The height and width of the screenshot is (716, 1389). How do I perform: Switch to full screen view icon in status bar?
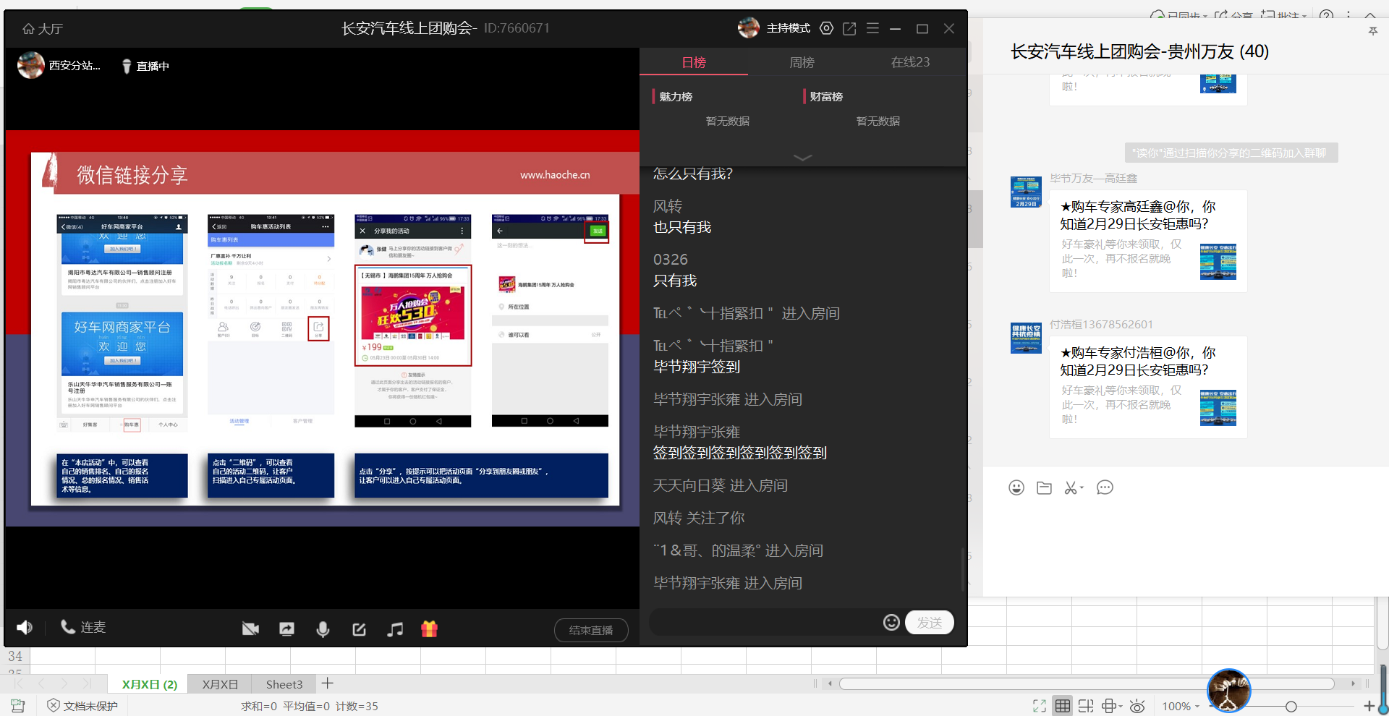pyautogui.click(x=1040, y=706)
